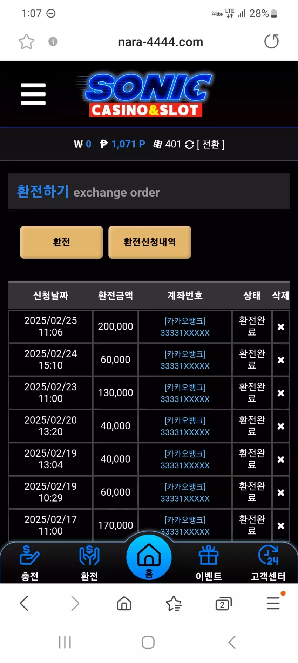298x663 pixels.
Task: Tap the nara-4444.com address bar
Action: coord(161,42)
